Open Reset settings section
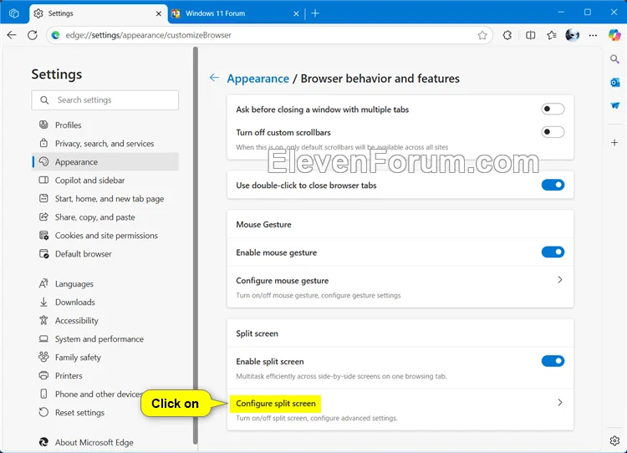This screenshot has height=453, width=627. (x=105, y=413)
